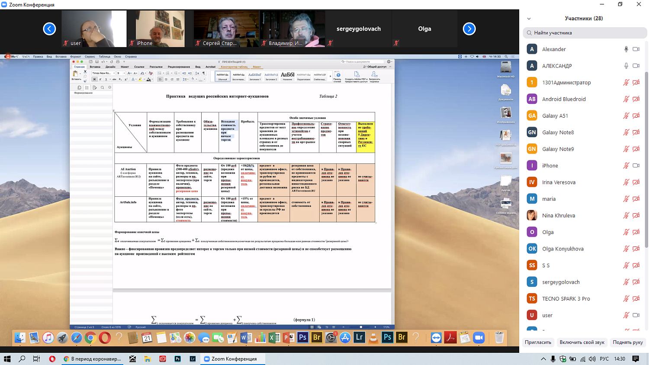This screenshot has width=649, height=365.
Task: Open the Вставка ribbon tab in Word
Action: (x=95, y=67)
